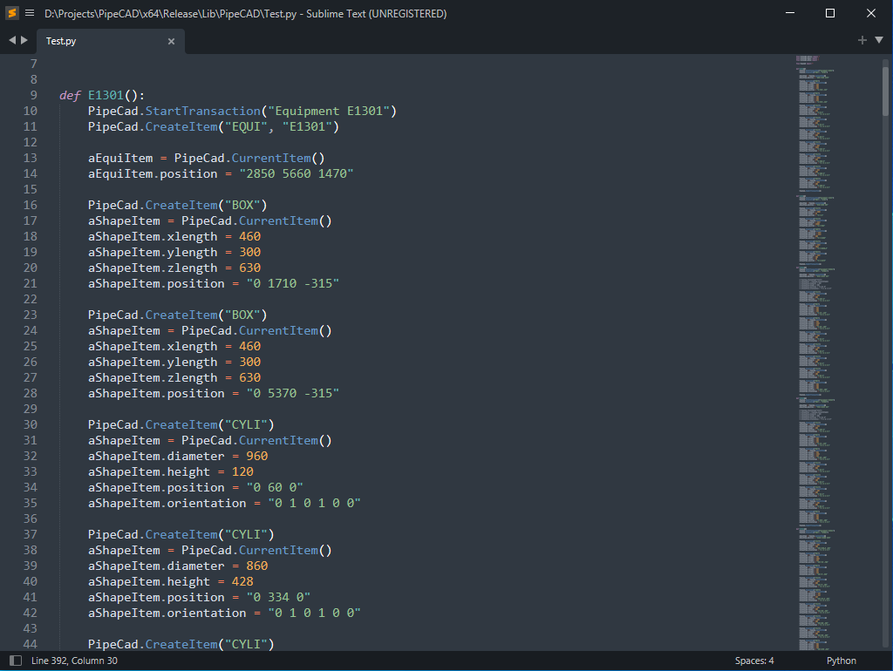Maximize the Sublime Text window
893x671 pixels.
coord(830,13)
